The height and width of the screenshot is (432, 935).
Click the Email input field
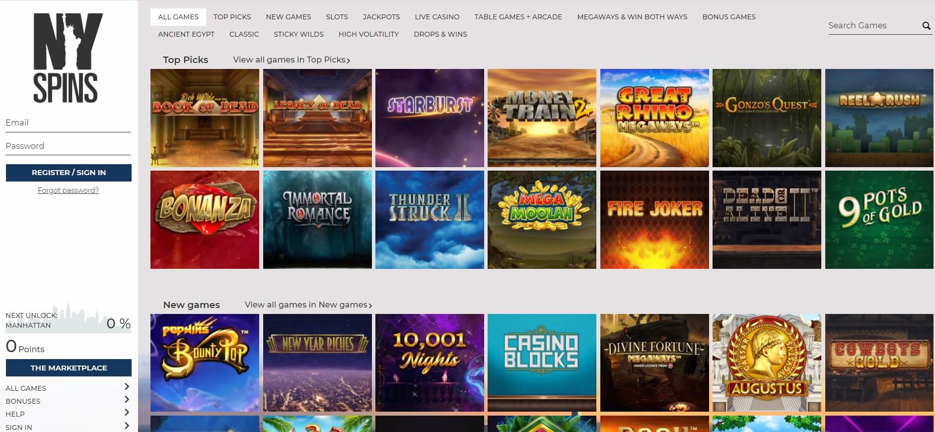(68, 123)
